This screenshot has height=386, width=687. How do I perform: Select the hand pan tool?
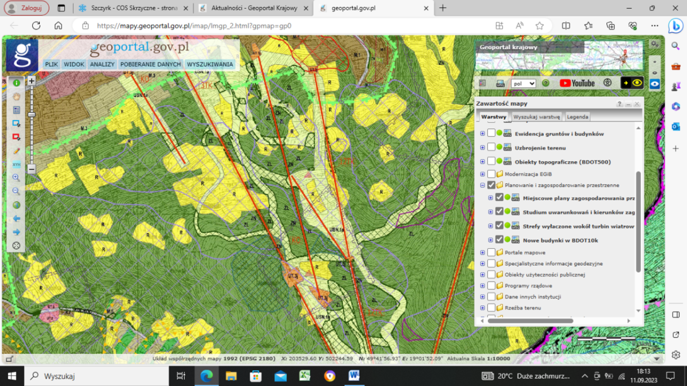[16, 96]
